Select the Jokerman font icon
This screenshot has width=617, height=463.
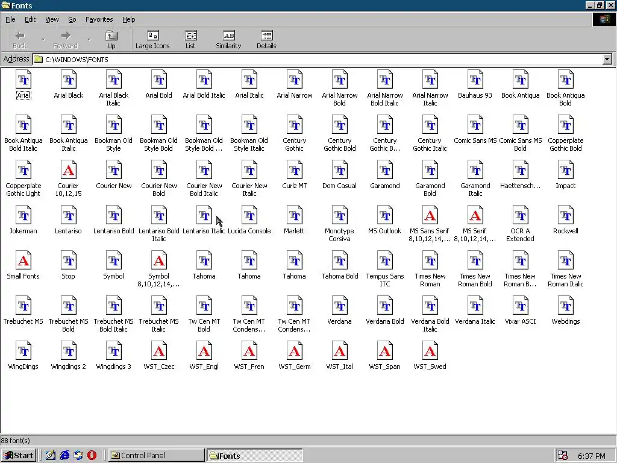pos(23,216)
